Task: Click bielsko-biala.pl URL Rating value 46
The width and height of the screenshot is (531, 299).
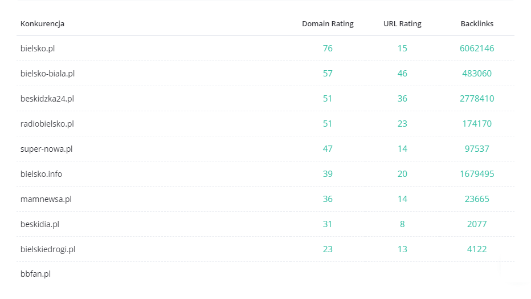Action: point(402,74)
